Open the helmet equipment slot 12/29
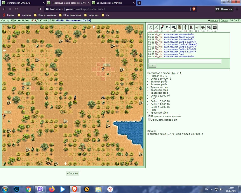The image size is (241, 193). pos(174,27)
